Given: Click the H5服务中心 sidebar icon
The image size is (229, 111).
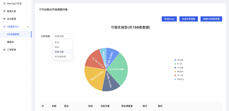Looking at the screenshot, I should click(4, 27).
